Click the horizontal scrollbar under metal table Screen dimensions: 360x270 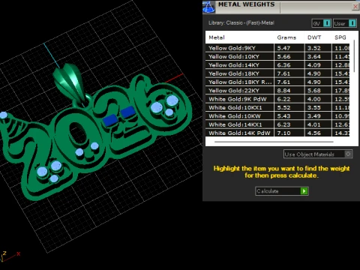click(x=274, y=142)
